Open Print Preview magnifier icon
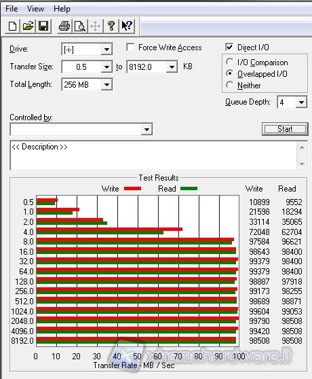This screenshot has width=312, height=379. (x=80, y=26)
